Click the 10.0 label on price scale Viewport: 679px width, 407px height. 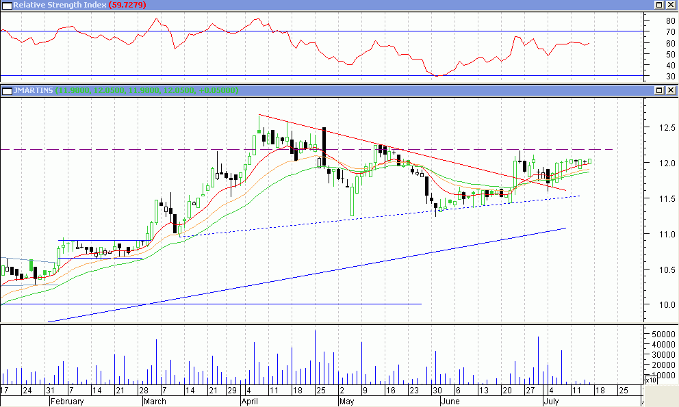(x=667, y=305)
